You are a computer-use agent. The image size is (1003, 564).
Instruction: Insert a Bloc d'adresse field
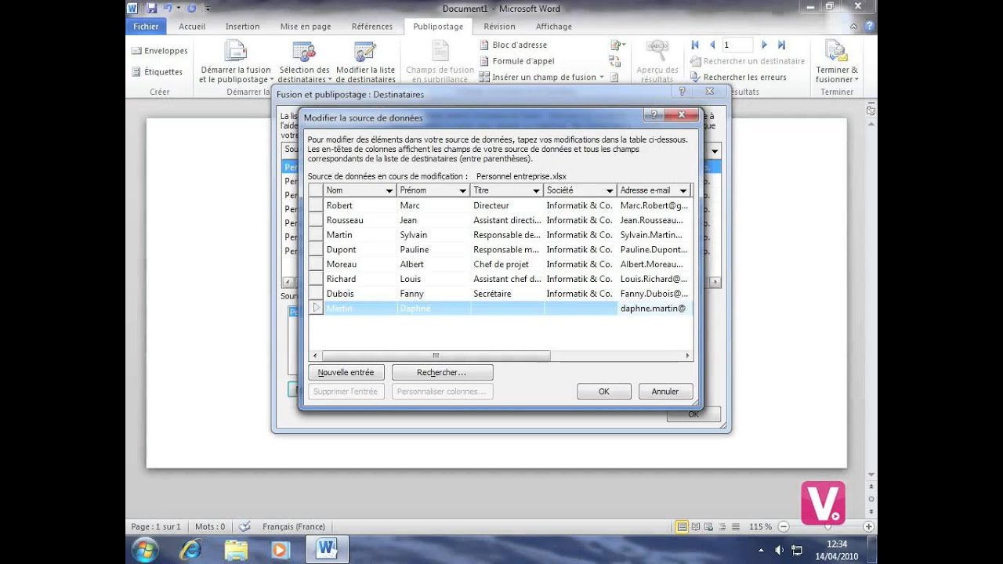tap(513, 45)
